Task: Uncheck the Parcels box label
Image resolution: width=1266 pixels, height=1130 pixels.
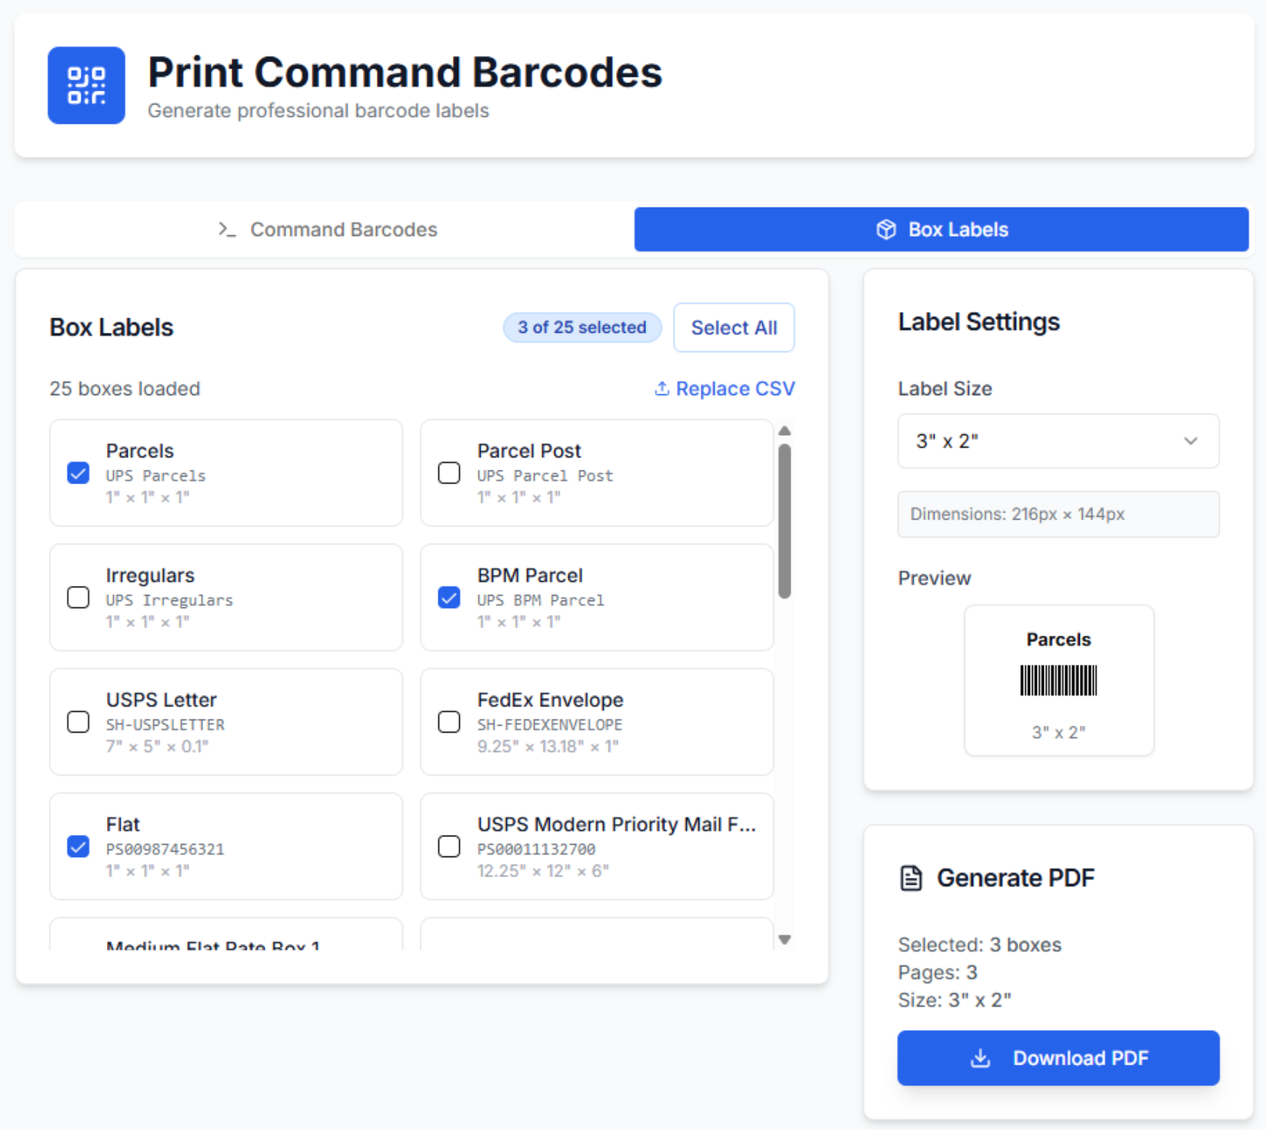Action: 78,473
